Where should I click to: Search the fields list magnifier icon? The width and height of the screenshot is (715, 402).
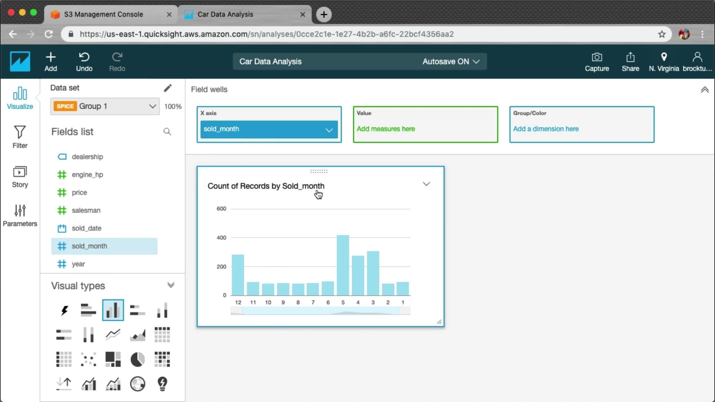(x=167, y=132)
